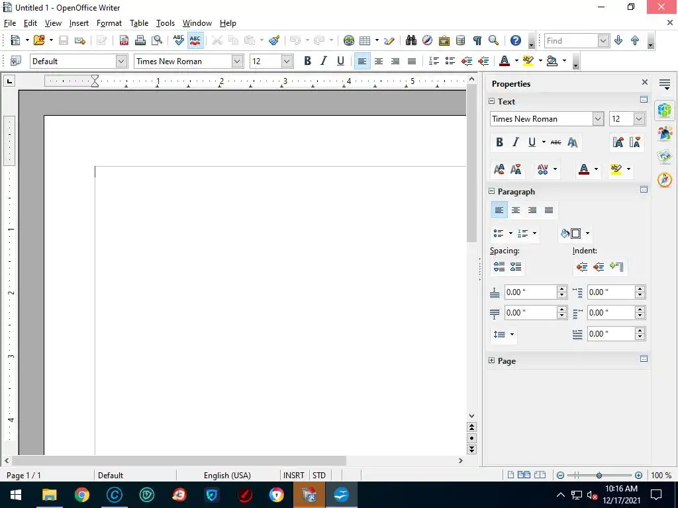Click the sidebar Font Color red swatch
The image size is (678, 508).
point(584,169)
